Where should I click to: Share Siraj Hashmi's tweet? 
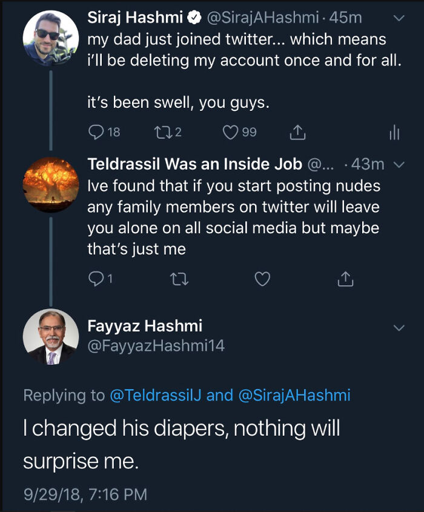click(297, 132)
